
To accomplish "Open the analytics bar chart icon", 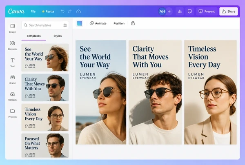I will (180, 11).
